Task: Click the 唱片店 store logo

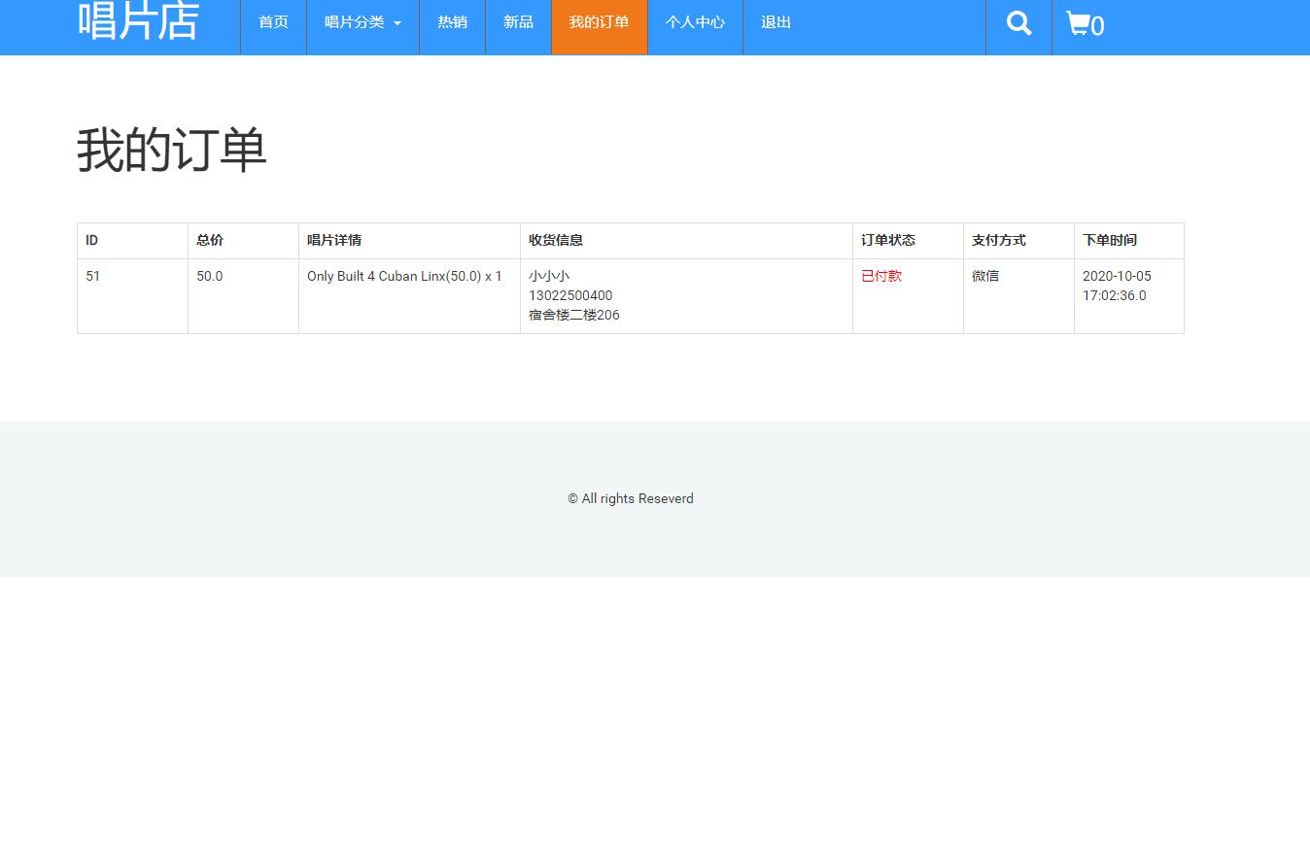Action: (139, 21)
